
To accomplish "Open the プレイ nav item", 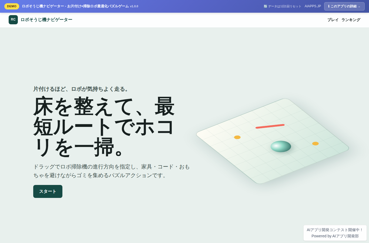I will click(x=333, y=20).
